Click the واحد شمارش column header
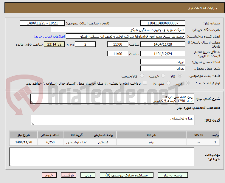 tap(103, 135)
